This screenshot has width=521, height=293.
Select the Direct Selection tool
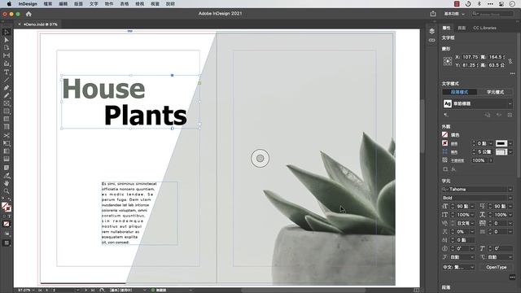click(7, 40)
